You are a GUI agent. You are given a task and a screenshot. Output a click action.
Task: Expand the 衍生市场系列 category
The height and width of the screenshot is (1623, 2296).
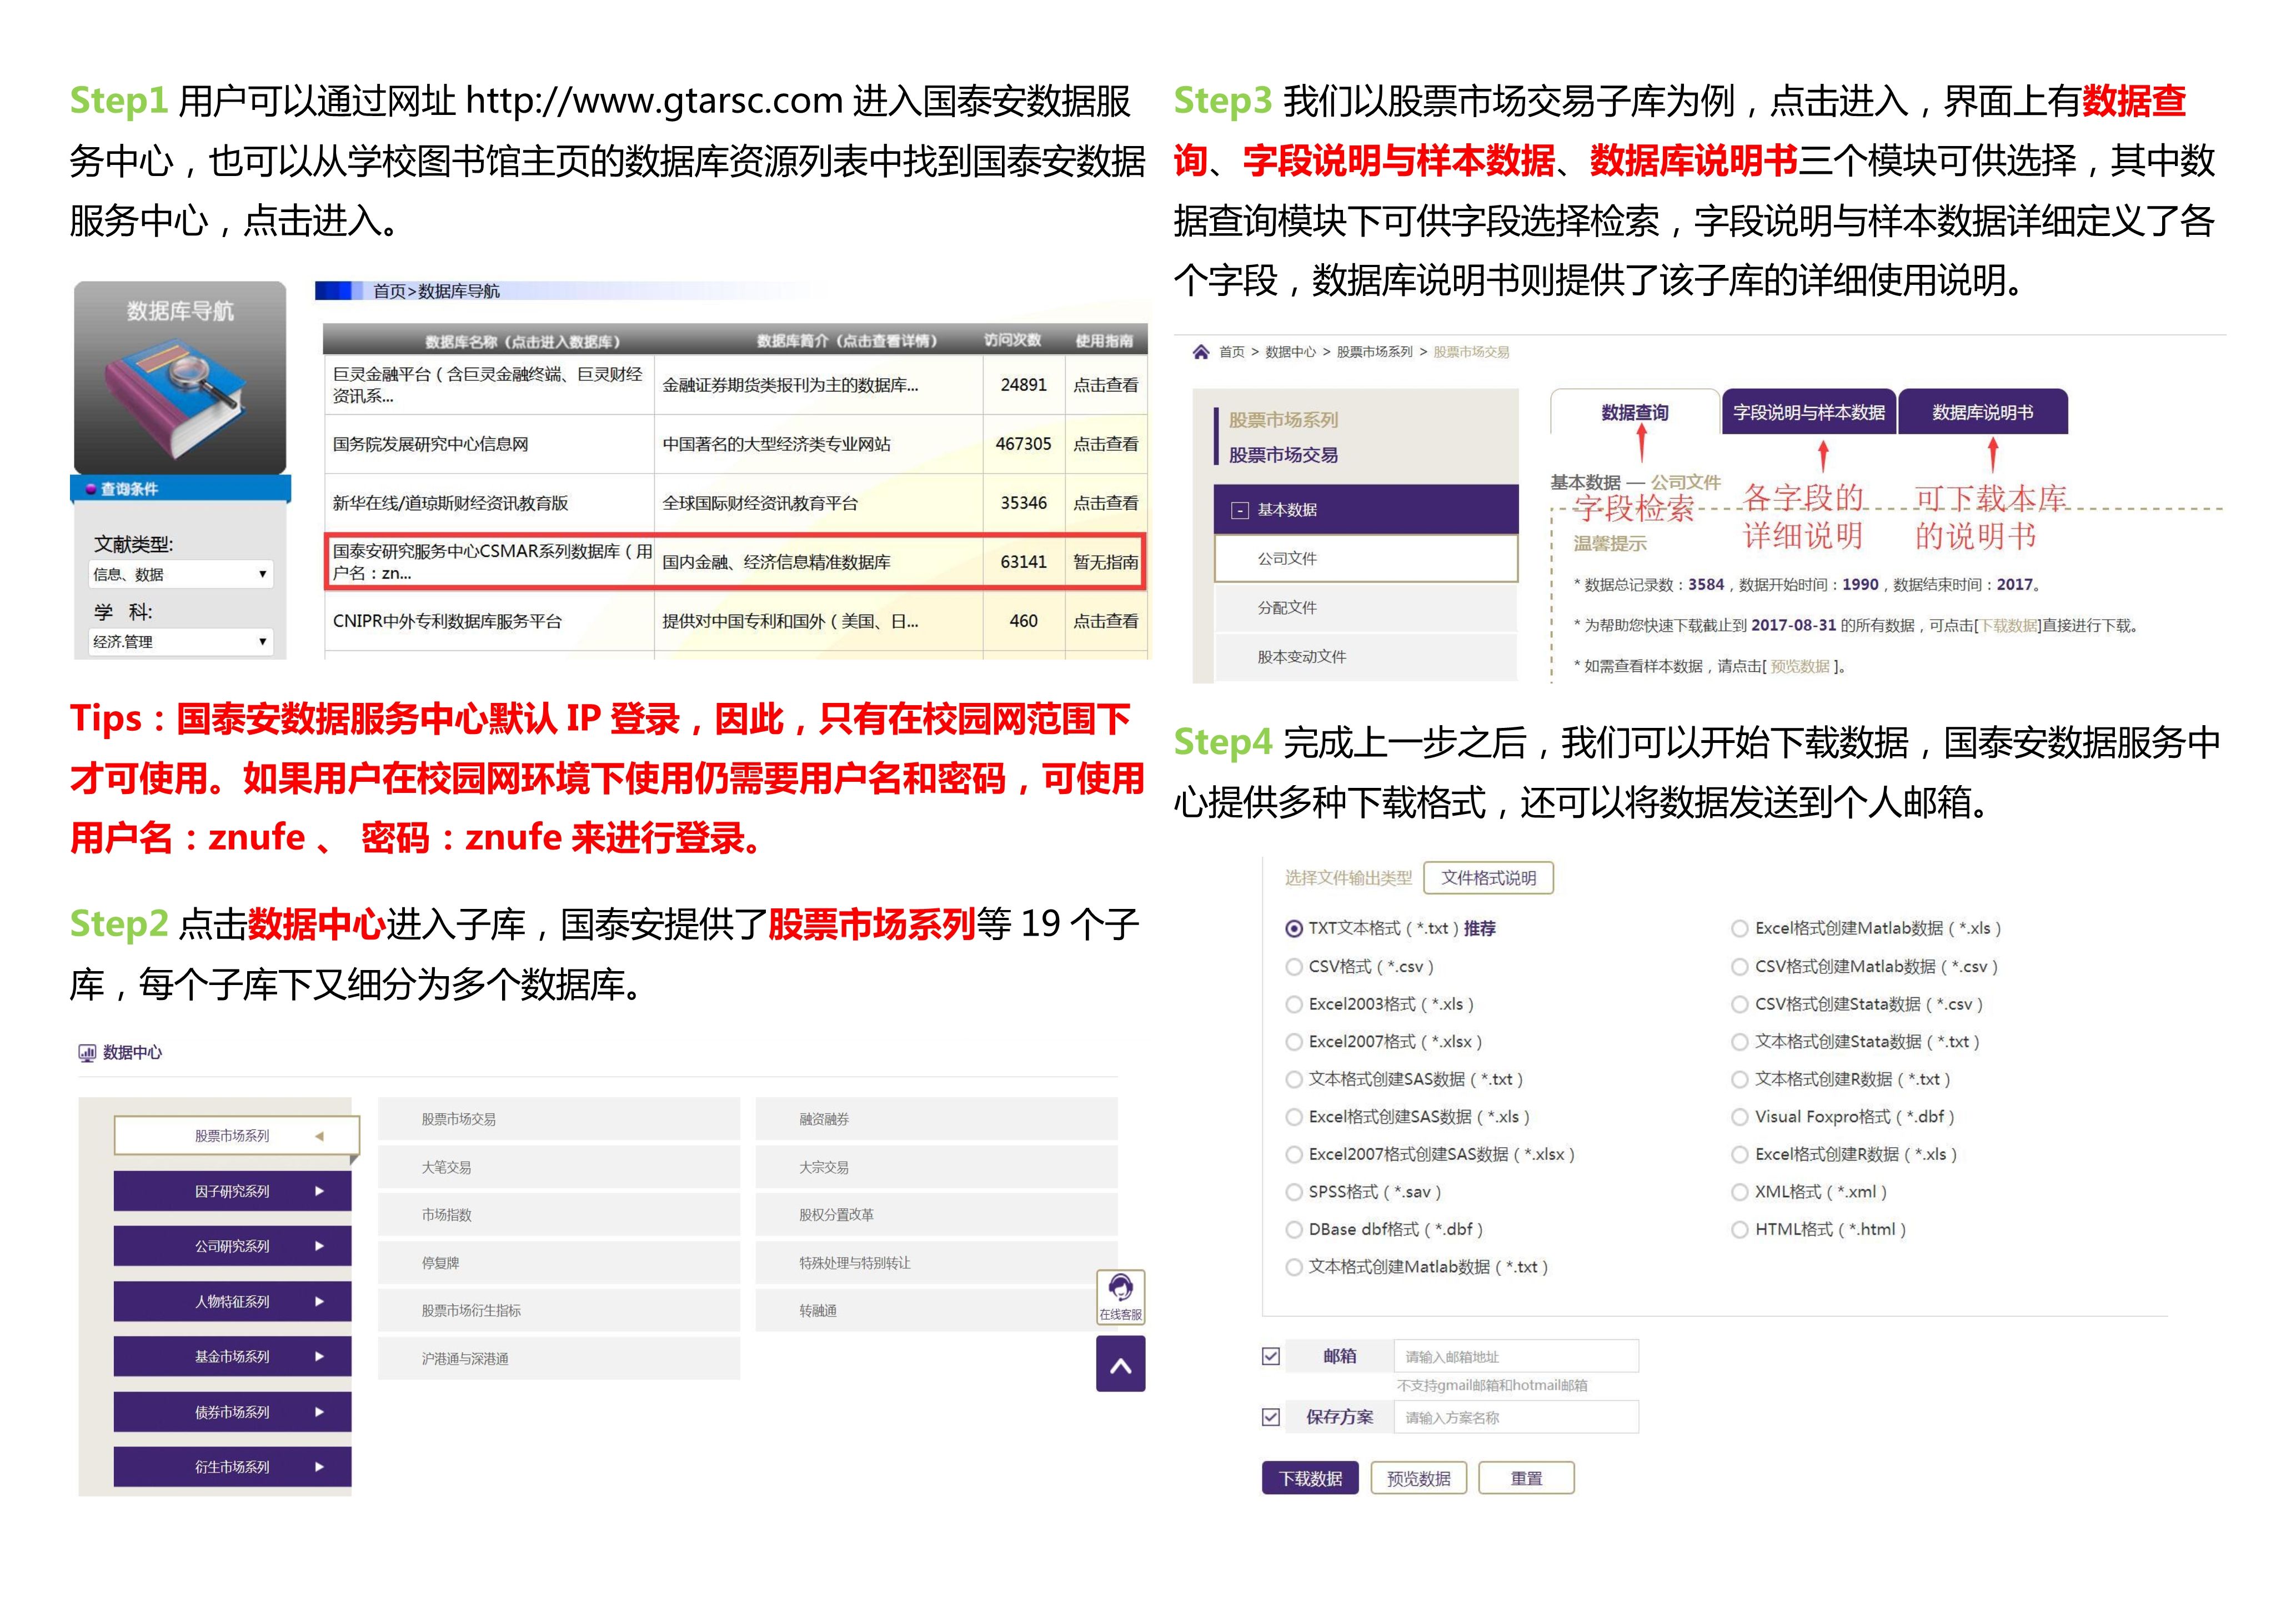point(232,1467)
